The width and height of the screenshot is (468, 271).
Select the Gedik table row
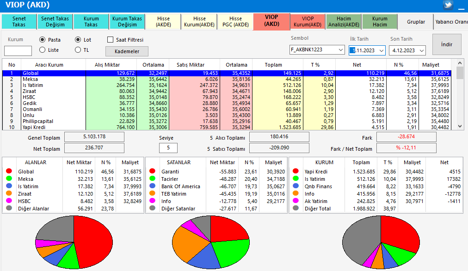pos(227,103)
